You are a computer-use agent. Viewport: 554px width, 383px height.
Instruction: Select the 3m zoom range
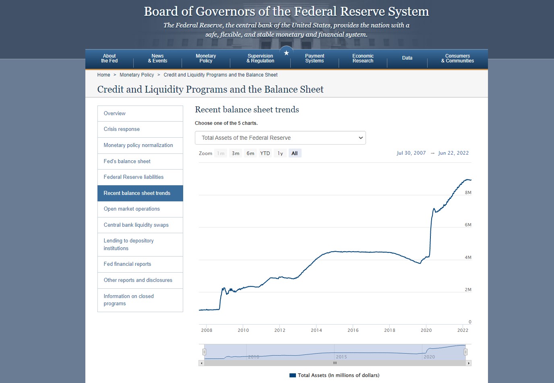pos(236,153)
